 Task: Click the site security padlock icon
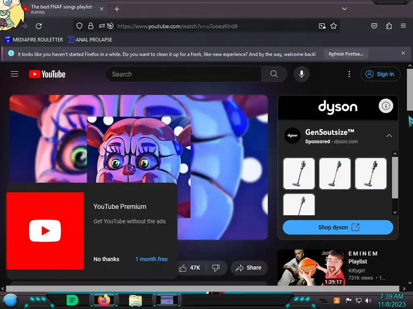point(91,26)
